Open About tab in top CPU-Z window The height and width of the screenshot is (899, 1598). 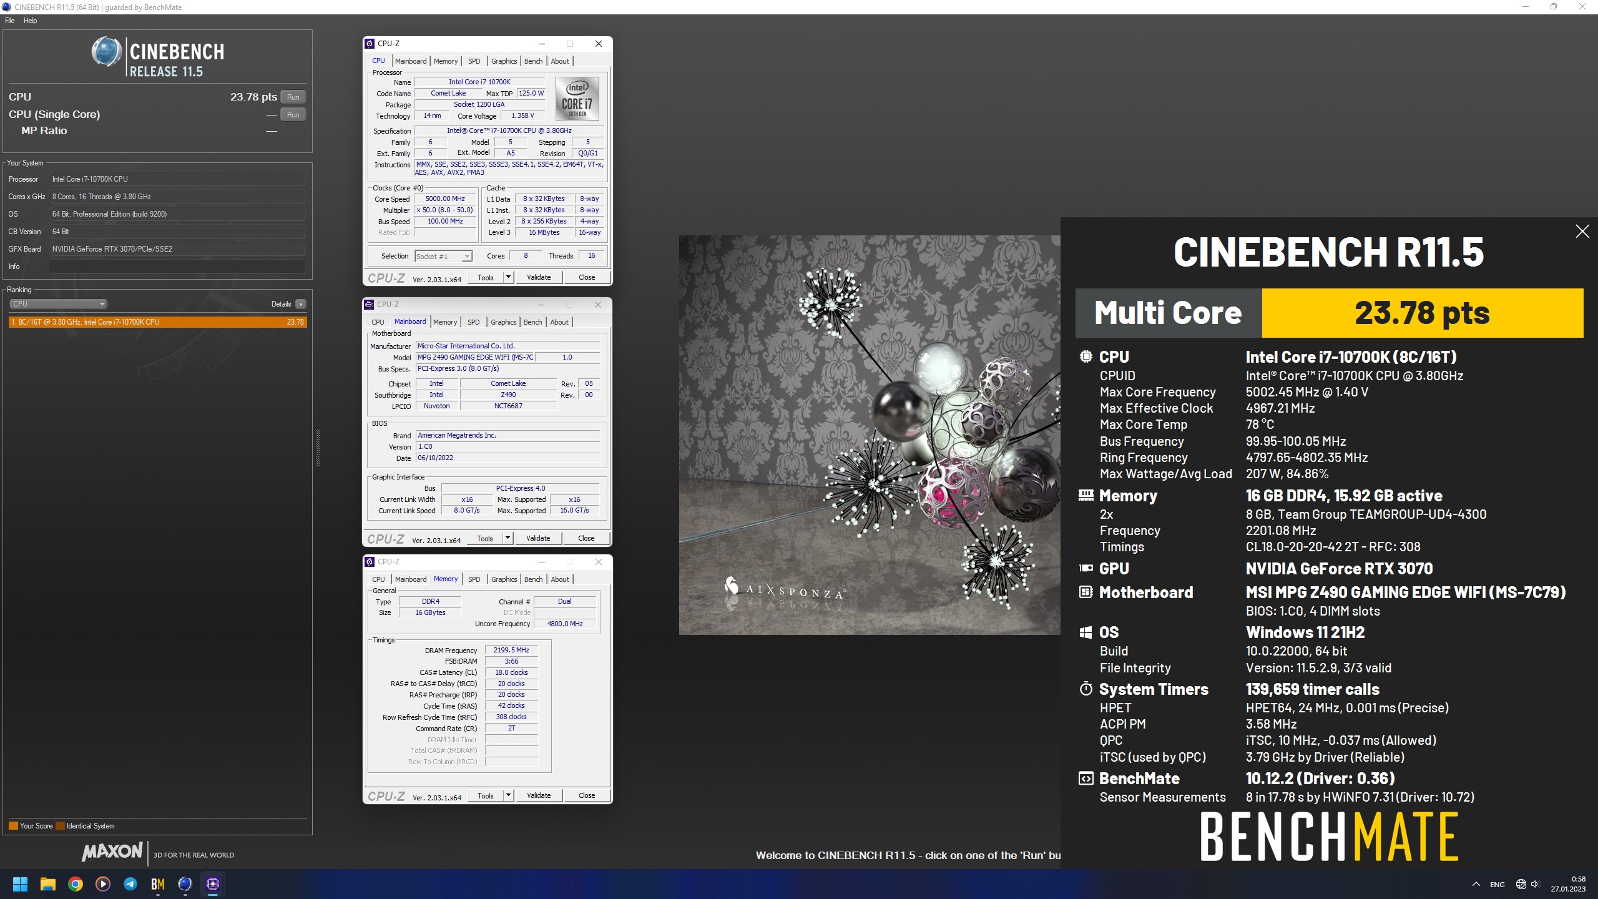(x=560, y=61)
